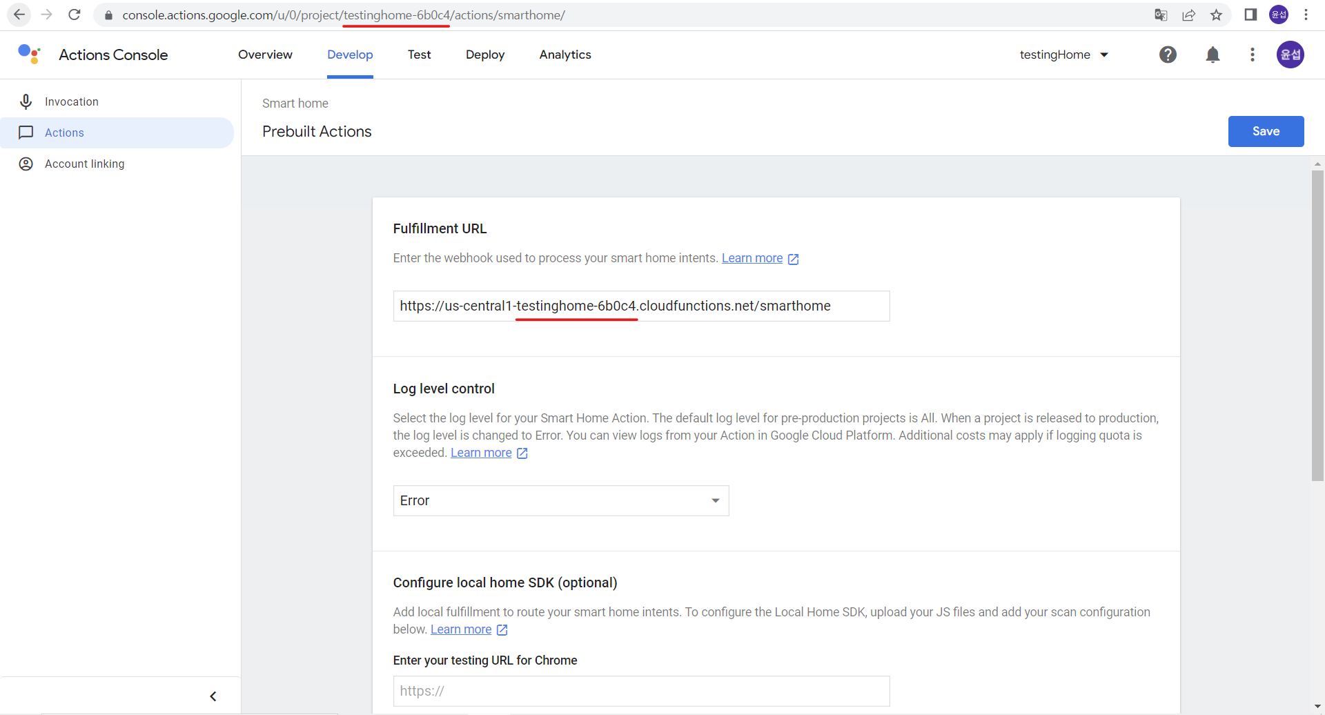Open the notifications bell
Viewport: 1325px width, 715px height.
click(x=1213, y=55)
